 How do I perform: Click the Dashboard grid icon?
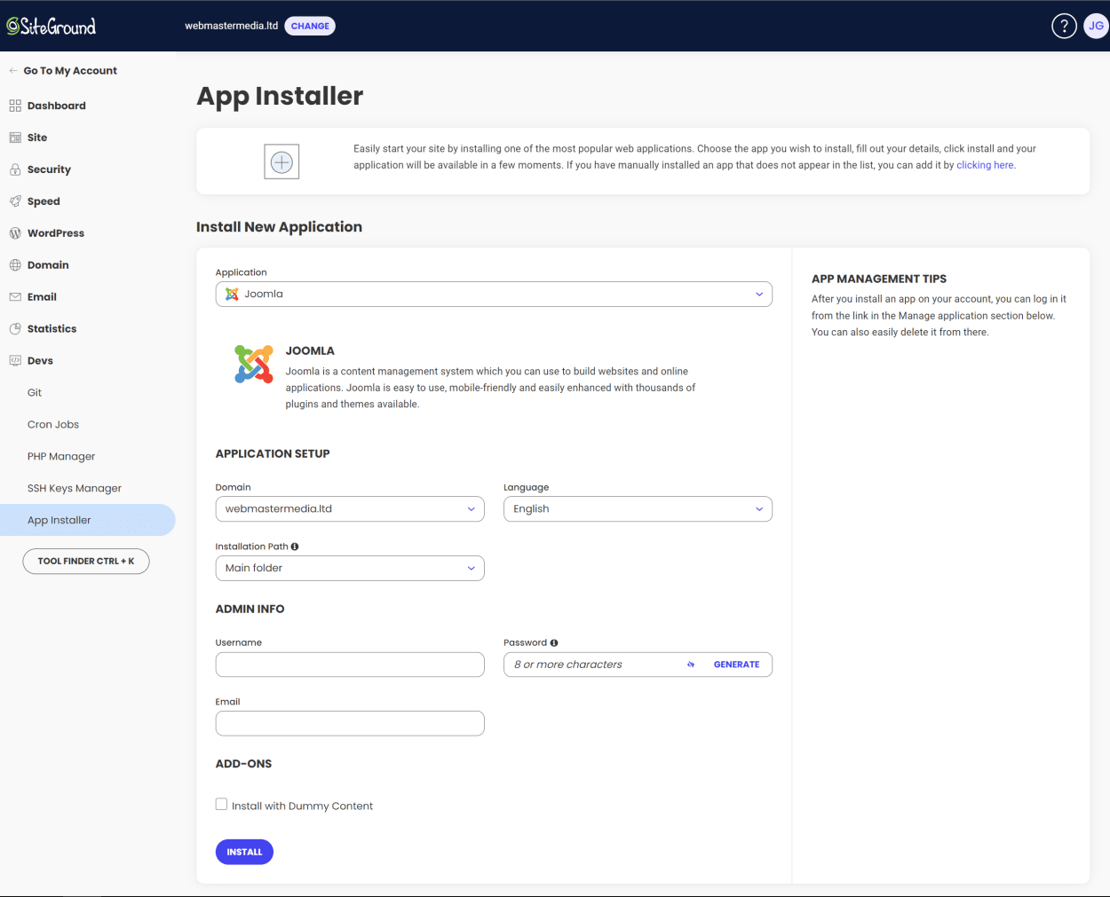pos(15,106)
